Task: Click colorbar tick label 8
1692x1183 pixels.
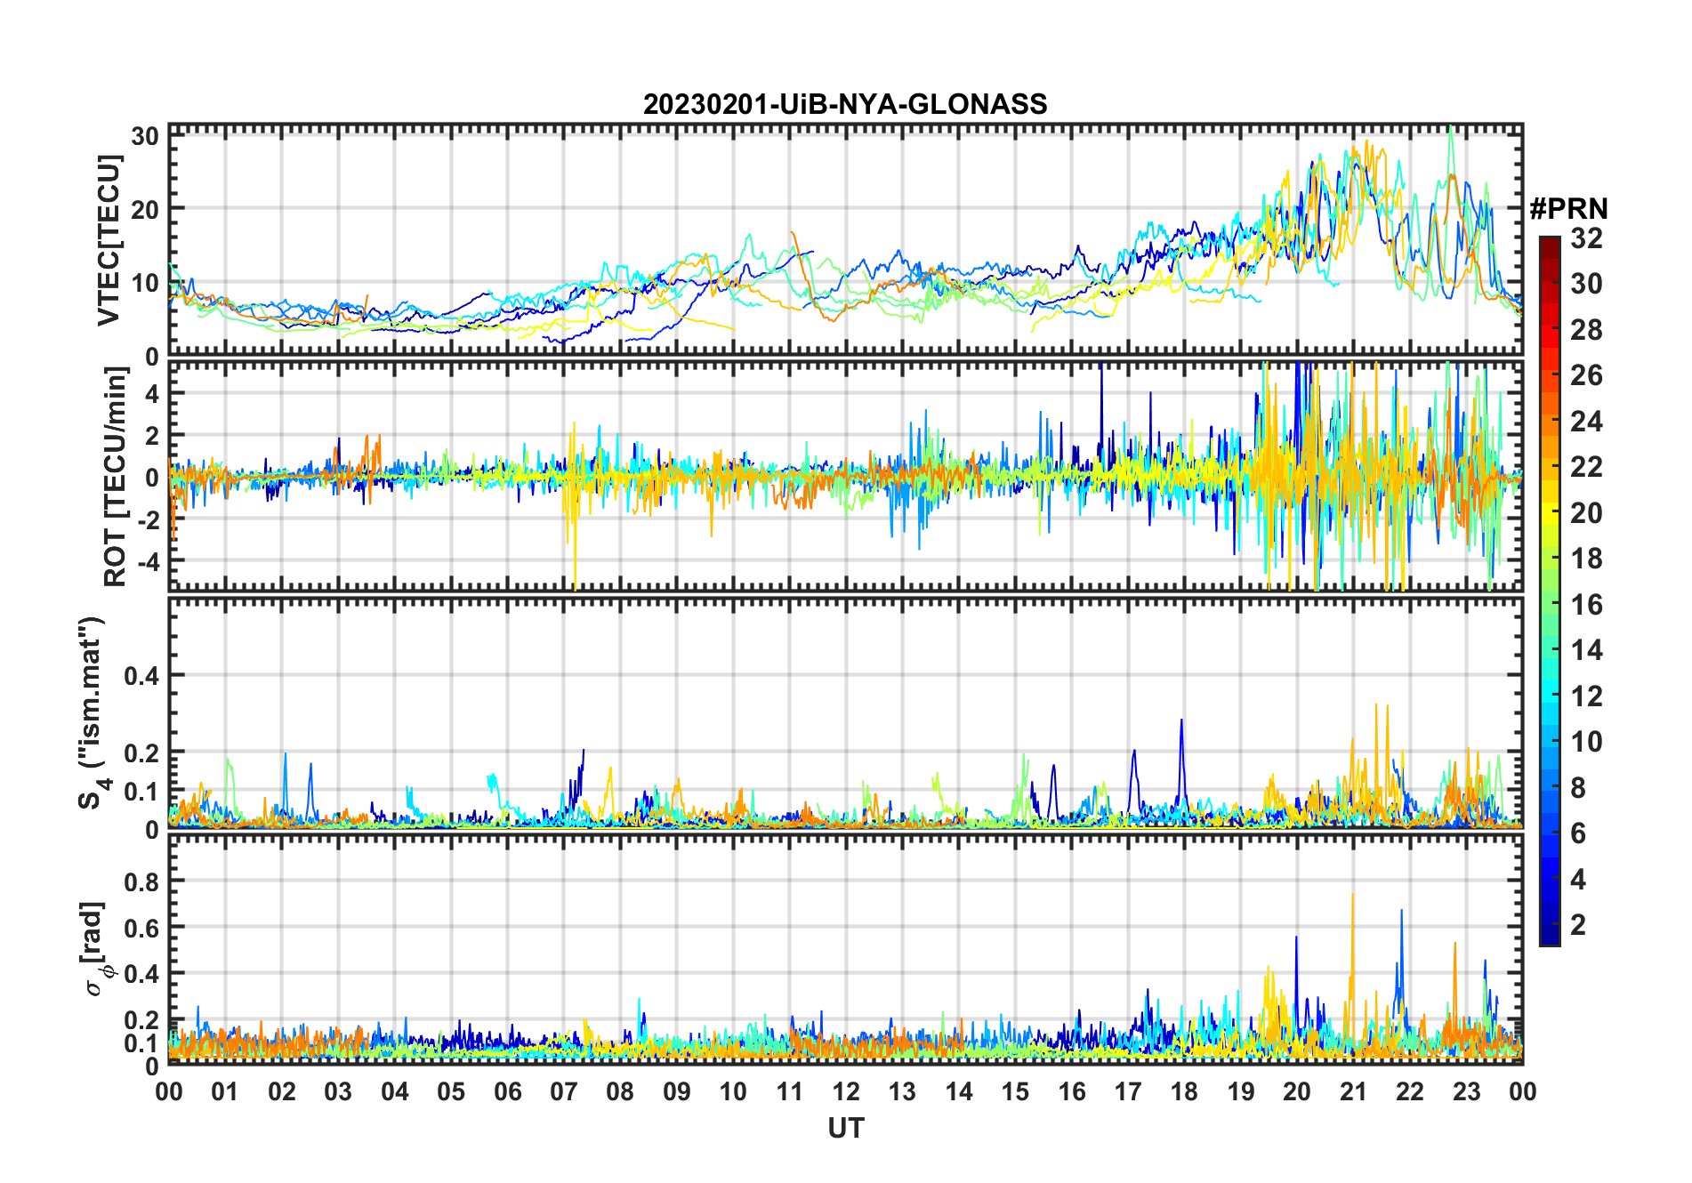Action: (1578, 788)
